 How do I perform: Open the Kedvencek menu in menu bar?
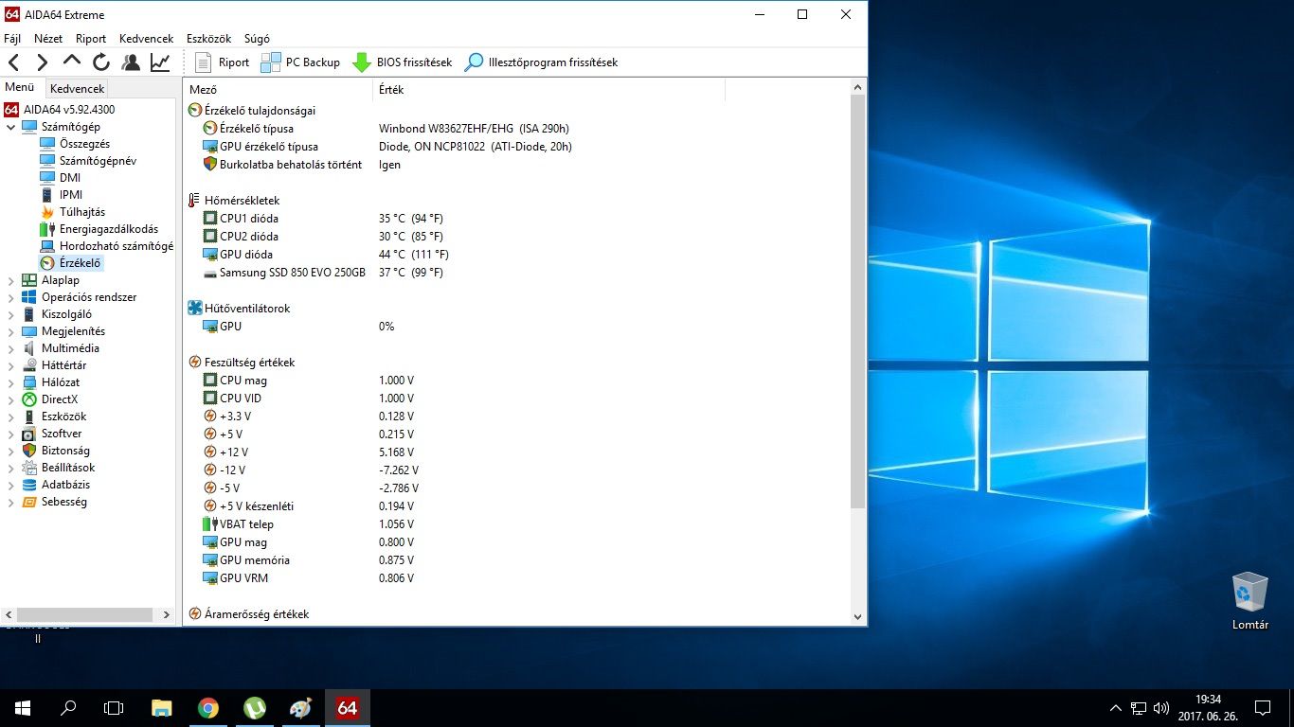(x=147, y=39)
